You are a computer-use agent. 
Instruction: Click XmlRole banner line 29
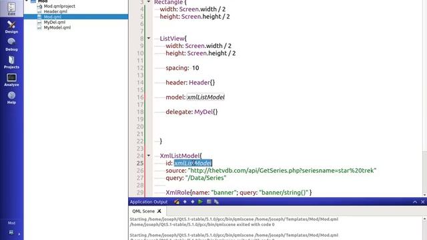239,193
